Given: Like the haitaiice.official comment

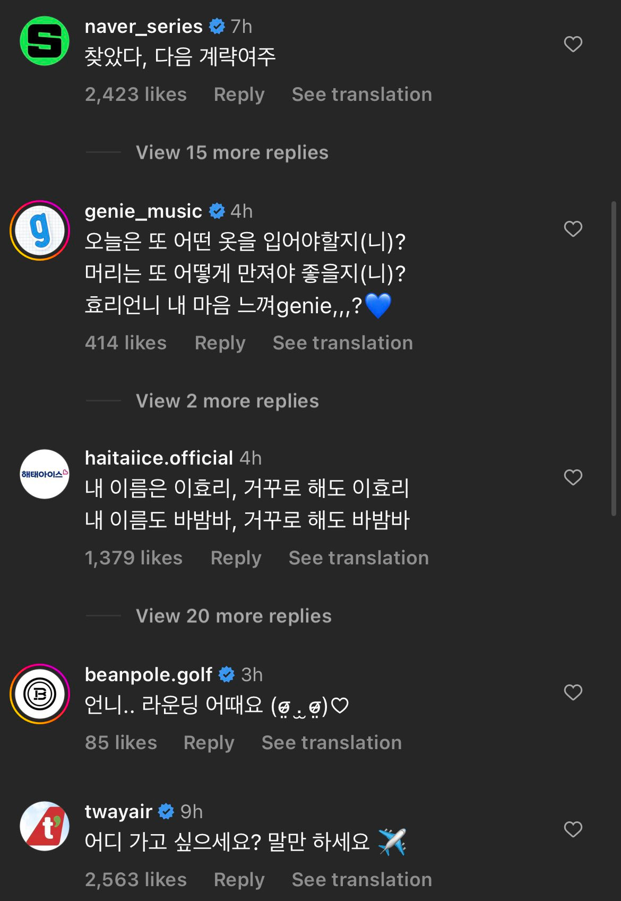Looking at the screenshot, I should [573, 477].
